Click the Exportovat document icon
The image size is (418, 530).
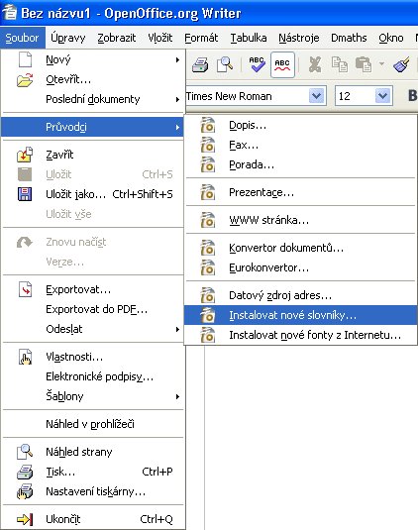(26, 289)
